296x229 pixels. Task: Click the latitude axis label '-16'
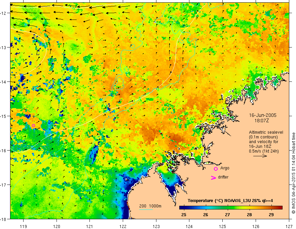[x=4, y=151]
